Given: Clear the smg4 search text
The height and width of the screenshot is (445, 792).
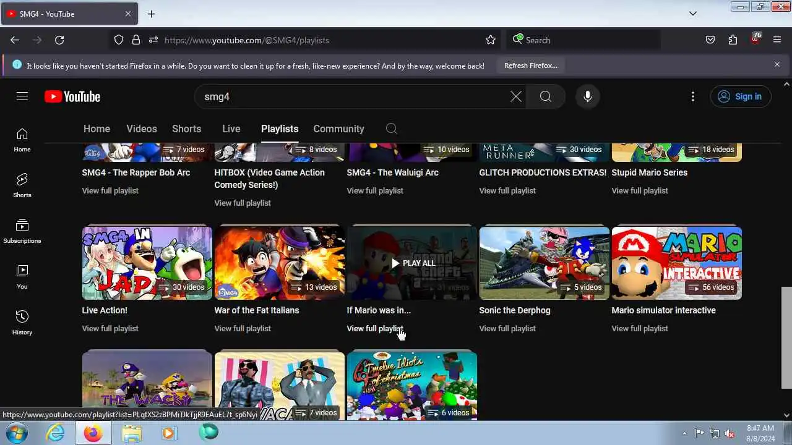Looking at the screenshot, I should pos(515,96).
